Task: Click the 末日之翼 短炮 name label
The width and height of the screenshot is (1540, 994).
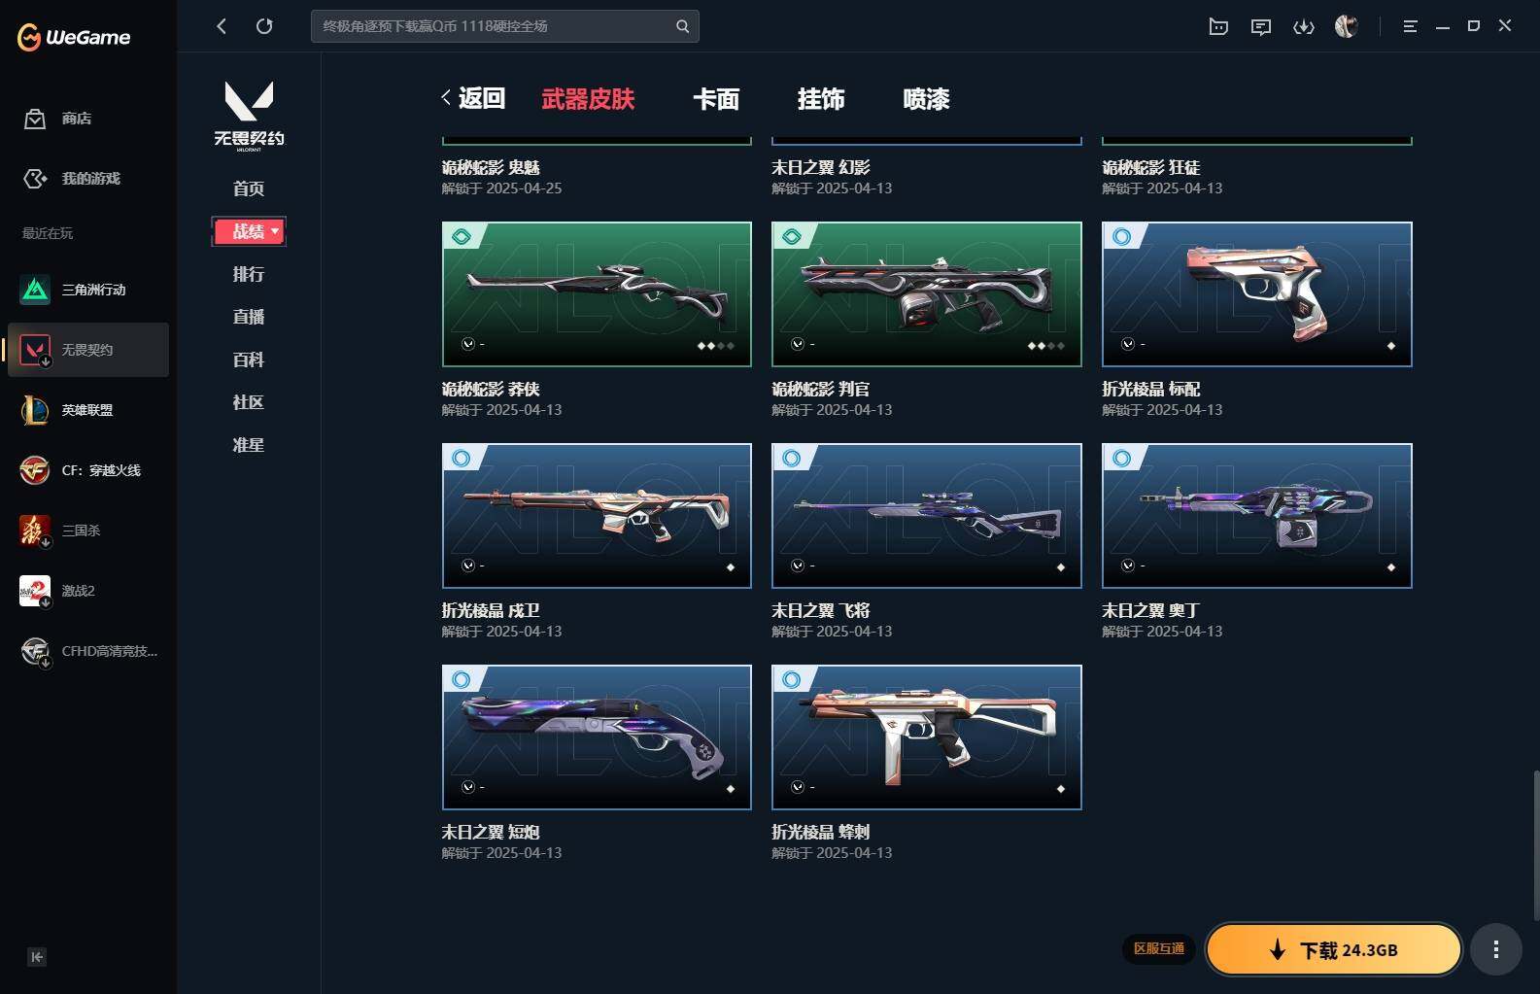Action: coord(491,833)
